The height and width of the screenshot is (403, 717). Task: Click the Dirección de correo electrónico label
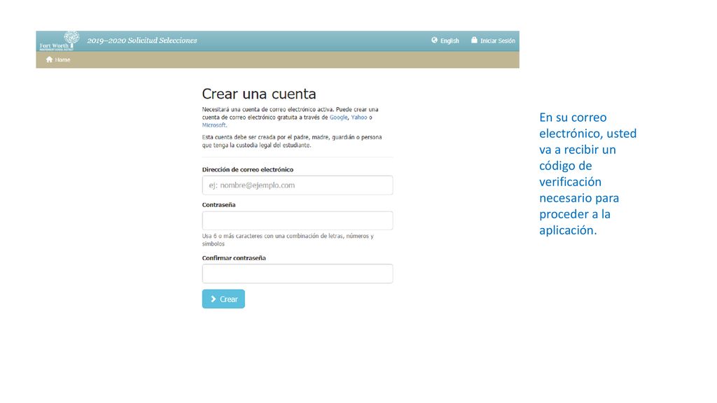coord(247,169)
